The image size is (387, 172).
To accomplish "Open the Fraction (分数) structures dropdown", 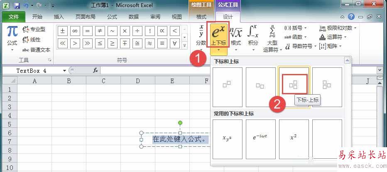I will point(201,38).
